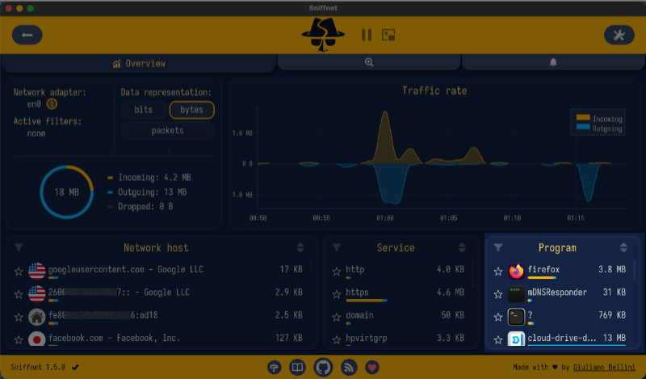
Task: Star the https service
Action: [337, 294]
